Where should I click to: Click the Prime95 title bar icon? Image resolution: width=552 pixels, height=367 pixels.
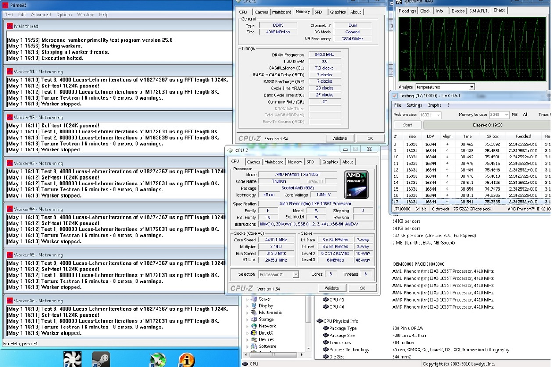tap(5, 5)
